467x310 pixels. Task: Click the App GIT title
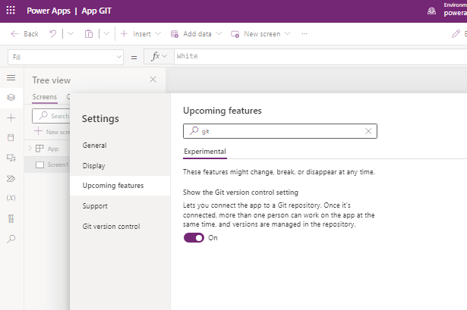pos(96,11)
